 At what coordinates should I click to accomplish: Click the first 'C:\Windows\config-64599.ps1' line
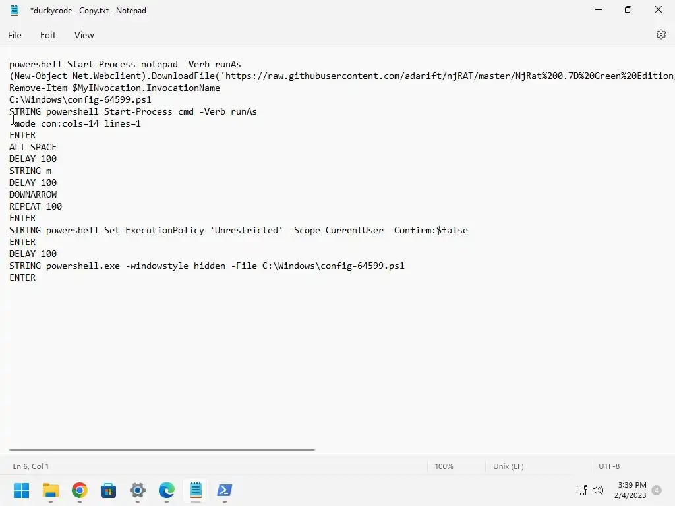pyautogui.click(x=80, y=100)
